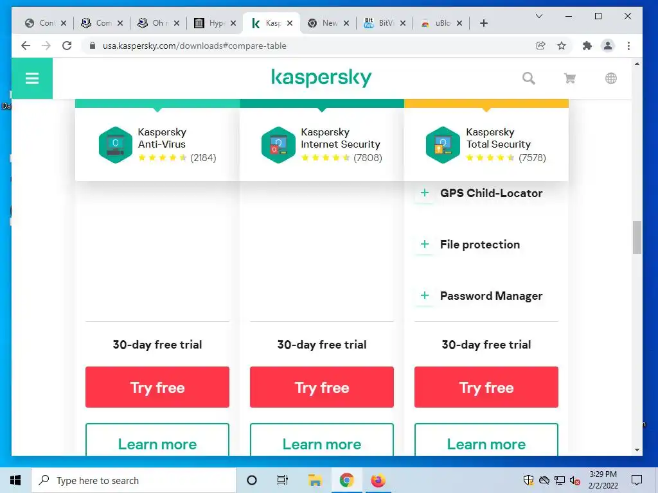Expand the Password Manager feature
The image size is (658, 493).
click(x=425, y=295)
